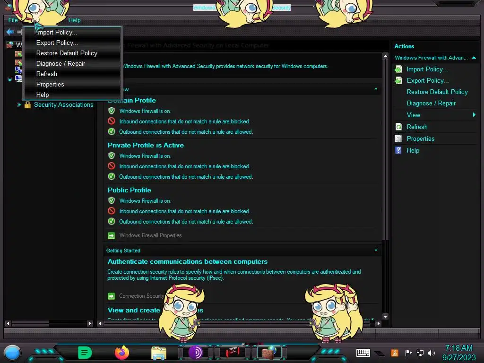
Task: Open the Help menu in the menu bar
Action: [74, 20]
